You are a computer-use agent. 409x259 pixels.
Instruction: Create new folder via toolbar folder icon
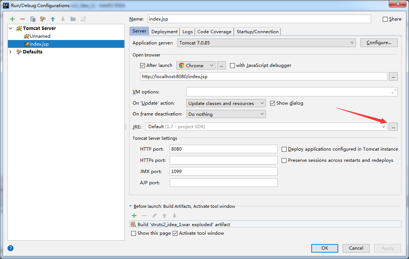(73, 19)
